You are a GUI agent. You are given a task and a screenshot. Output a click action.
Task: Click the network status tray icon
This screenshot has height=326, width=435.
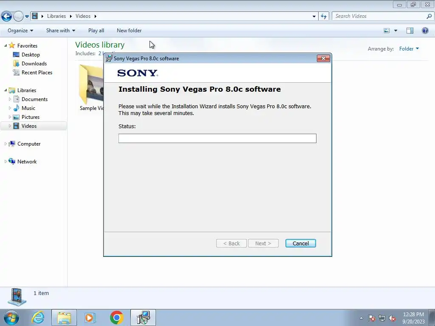click(x=382, y=318)
